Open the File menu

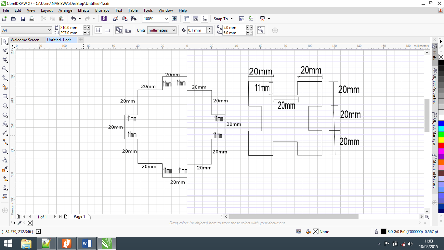(6, 10)
